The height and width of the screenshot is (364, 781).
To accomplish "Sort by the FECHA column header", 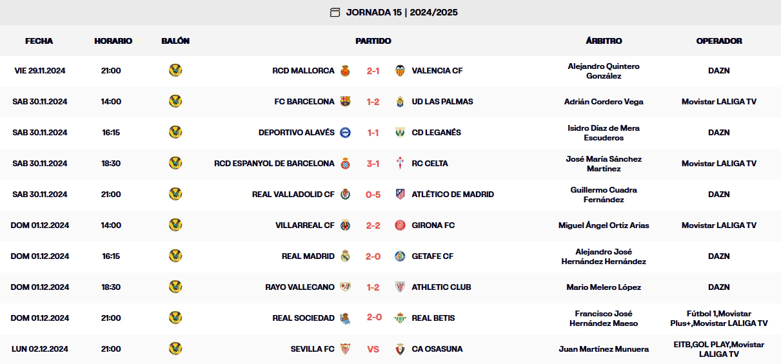I will pos(39,41).
